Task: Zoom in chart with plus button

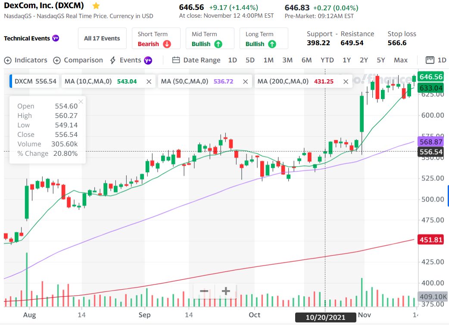Action: click(x=225, y=291)
